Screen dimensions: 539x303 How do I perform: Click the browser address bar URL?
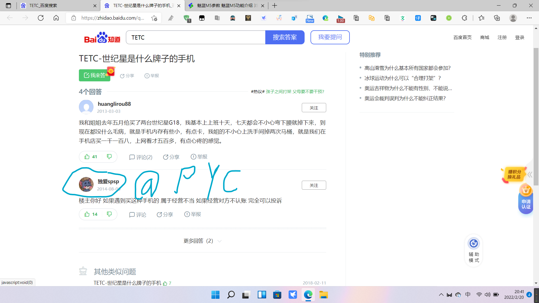click(x=113, y=18)
